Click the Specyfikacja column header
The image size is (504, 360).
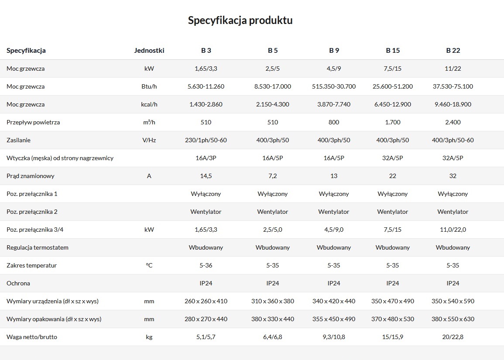[x=26, y=51]
